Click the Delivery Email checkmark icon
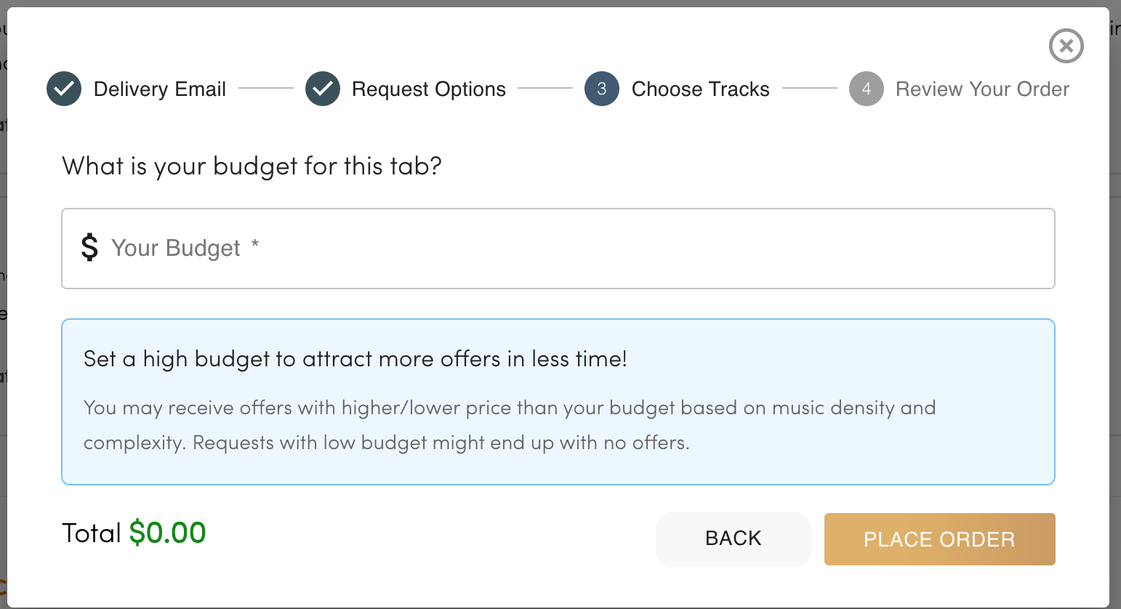Screen dimensions: 1121x609 point(64,89)
